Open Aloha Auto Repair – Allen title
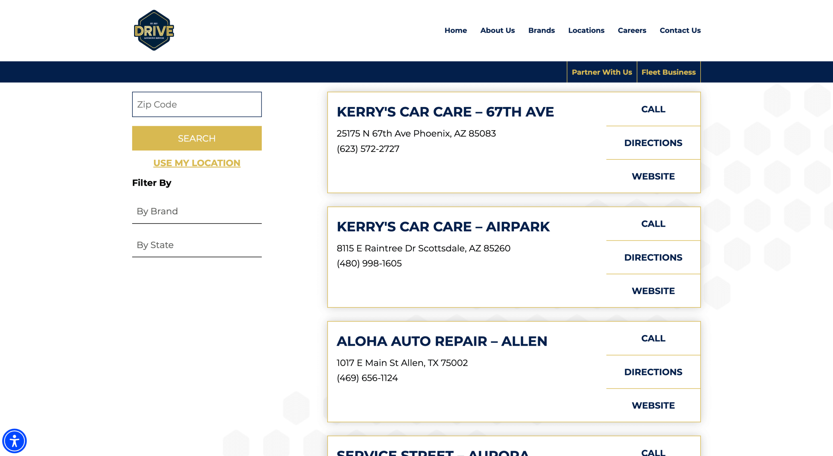Viewport: 833px width, 456px height. point(442,341)
